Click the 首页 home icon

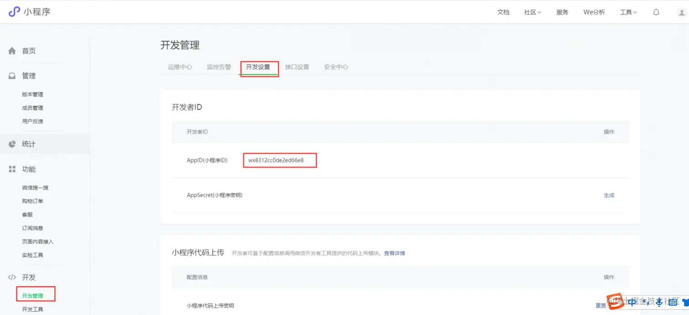coord(12,51)
